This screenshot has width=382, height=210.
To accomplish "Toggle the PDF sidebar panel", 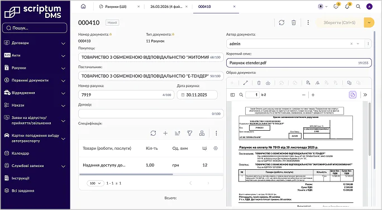I will pos(233,95).
